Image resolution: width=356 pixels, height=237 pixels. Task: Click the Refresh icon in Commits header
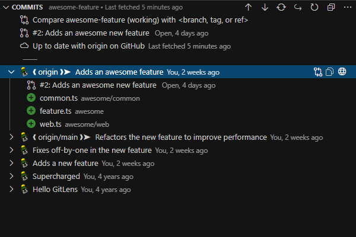[314, 7]
